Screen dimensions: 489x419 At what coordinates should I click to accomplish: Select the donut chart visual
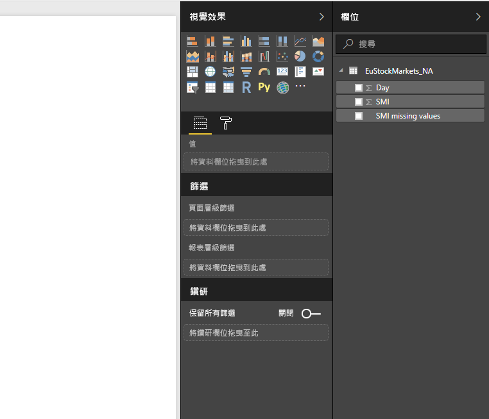click(x=318, y=56)
